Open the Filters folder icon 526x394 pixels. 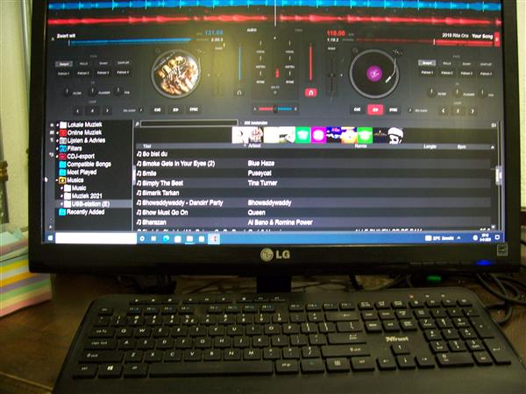62,148
